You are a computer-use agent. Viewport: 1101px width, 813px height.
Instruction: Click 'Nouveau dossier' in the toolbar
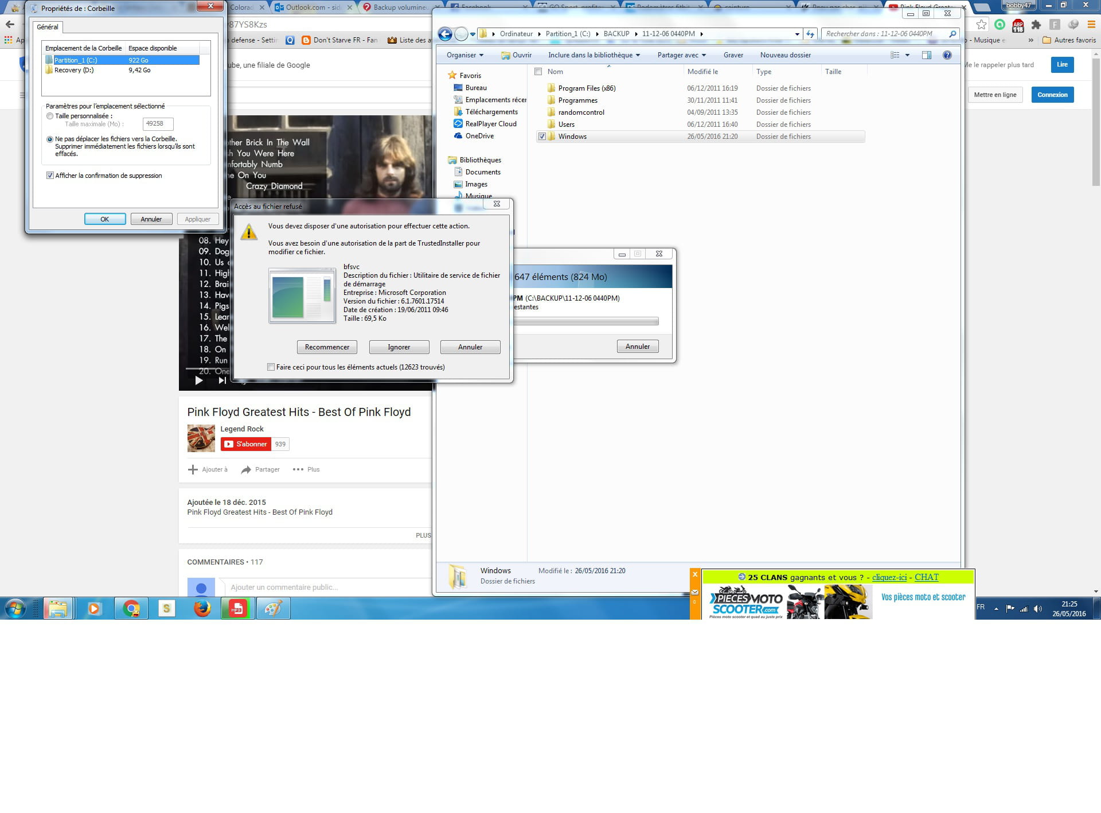tap(785, 55)
